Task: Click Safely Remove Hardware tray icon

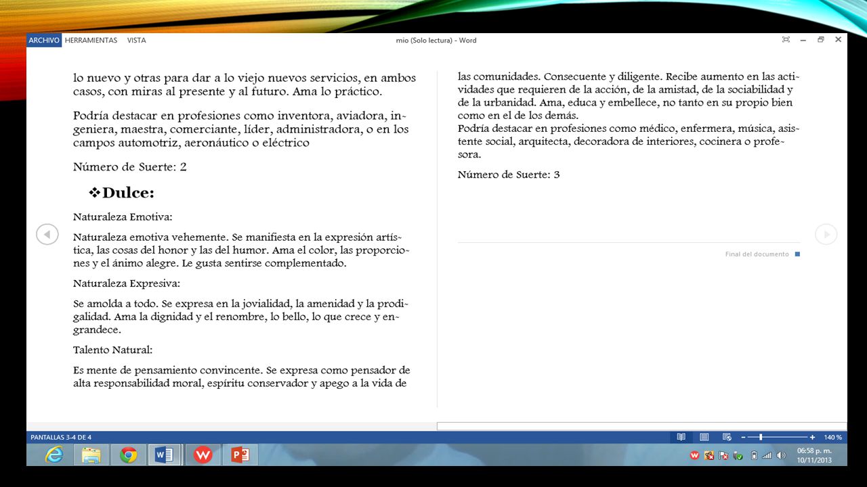Action: pyautogui.click(x=738, y=455)
